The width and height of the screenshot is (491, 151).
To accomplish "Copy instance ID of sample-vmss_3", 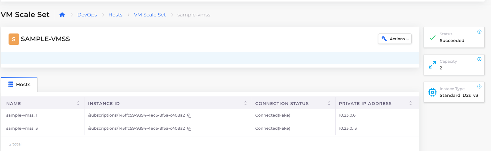I will 189,129.
